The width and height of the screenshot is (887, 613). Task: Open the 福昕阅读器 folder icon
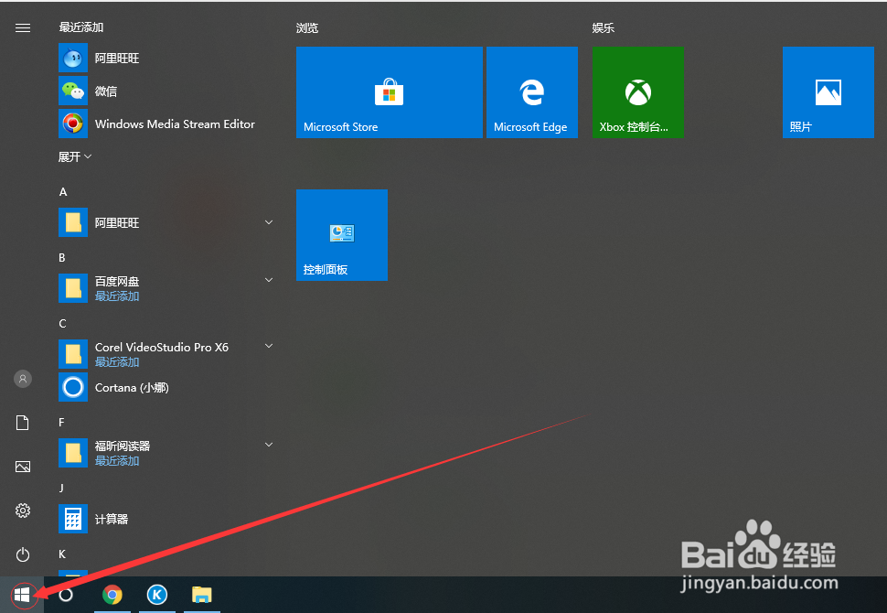click(73, 453)
